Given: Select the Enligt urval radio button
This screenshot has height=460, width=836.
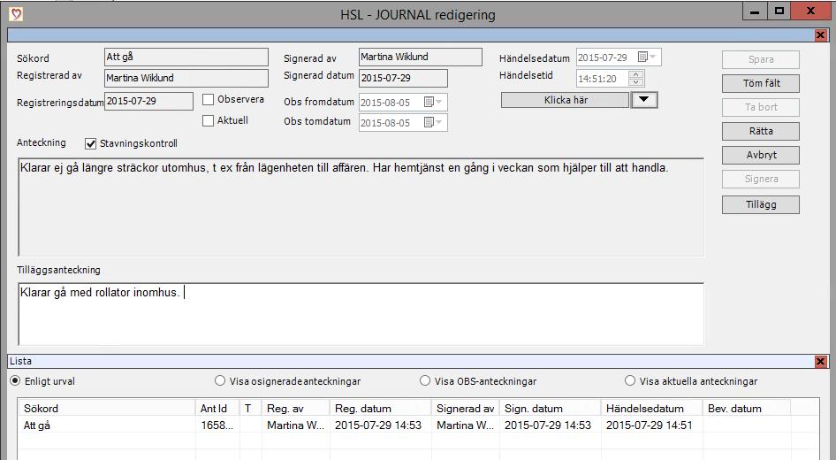Looking at the screenshot, I should [15, 381].
